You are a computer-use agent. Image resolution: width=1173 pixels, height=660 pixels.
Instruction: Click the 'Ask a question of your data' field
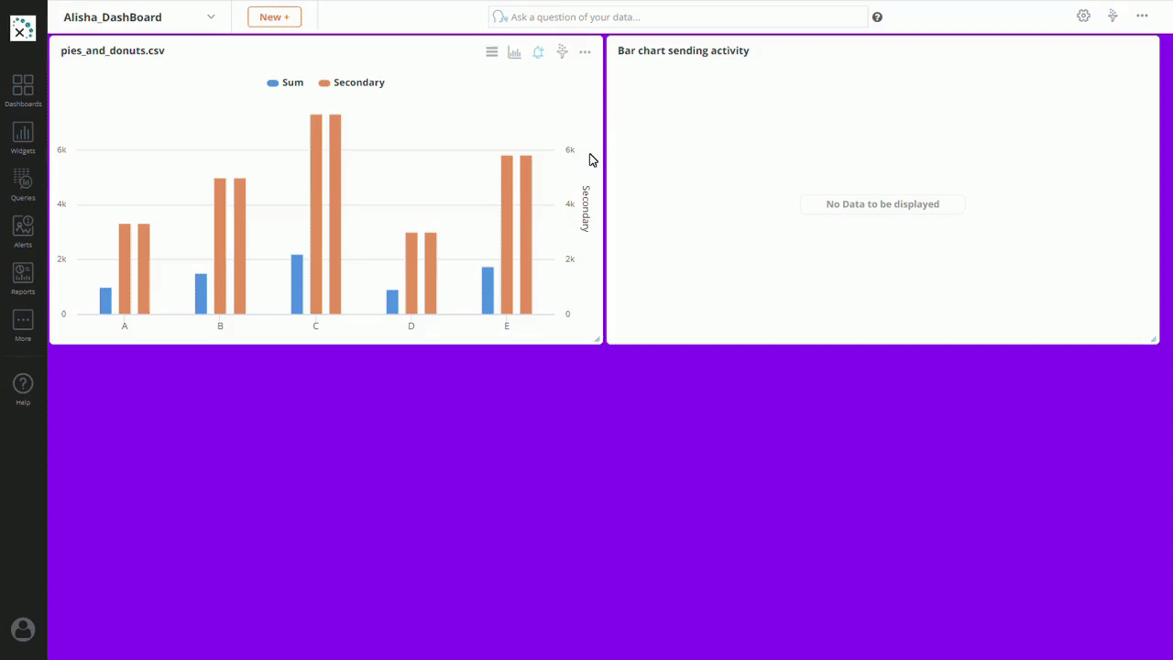point(683,16)
